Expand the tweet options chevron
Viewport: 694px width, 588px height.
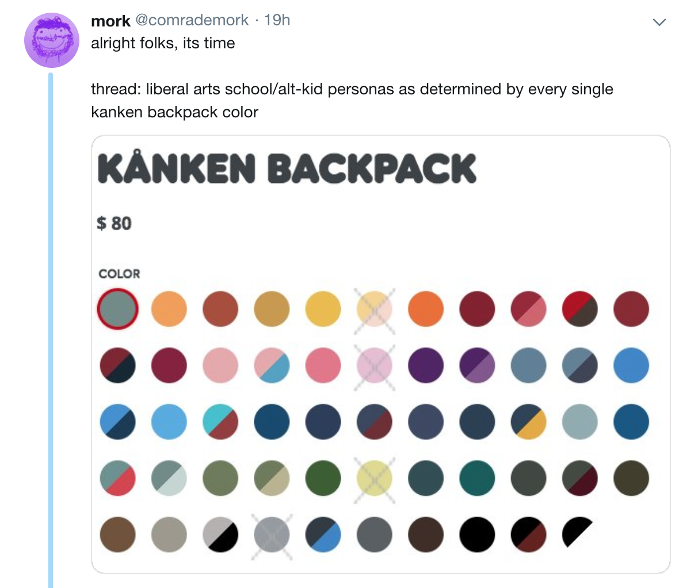pos(659,22)
